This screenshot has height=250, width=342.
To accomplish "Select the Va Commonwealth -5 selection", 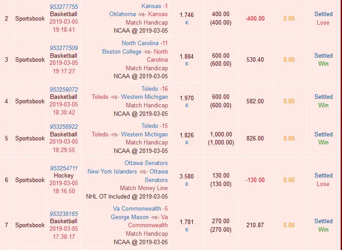I will [x=140, y=208].
